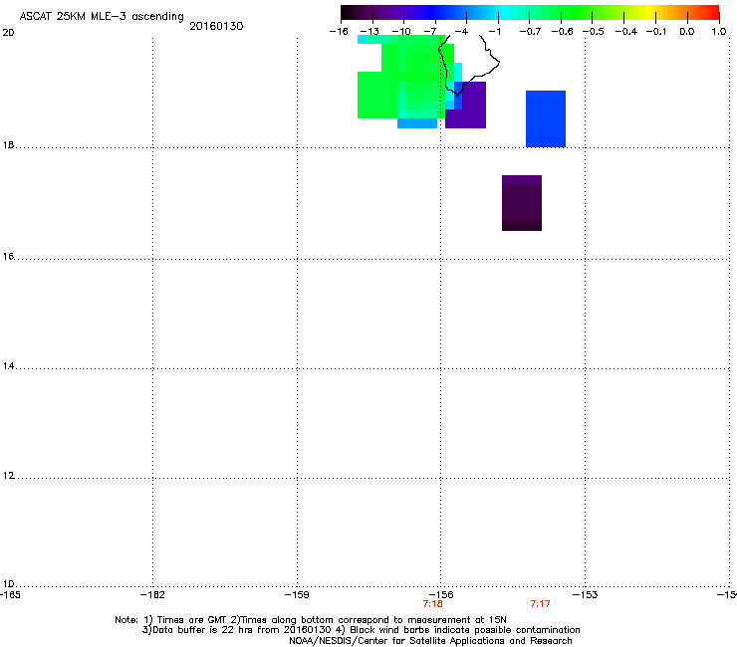Select the red 7:17 pass time

pos(540,604)
